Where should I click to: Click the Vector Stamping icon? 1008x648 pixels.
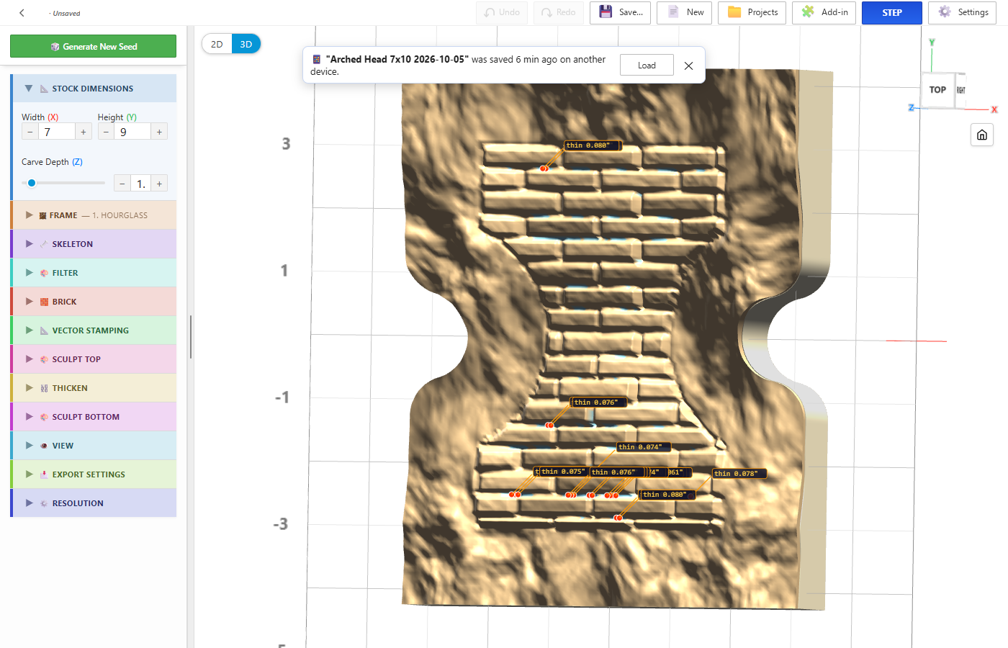pyautogui.click(x=44, y=330)
